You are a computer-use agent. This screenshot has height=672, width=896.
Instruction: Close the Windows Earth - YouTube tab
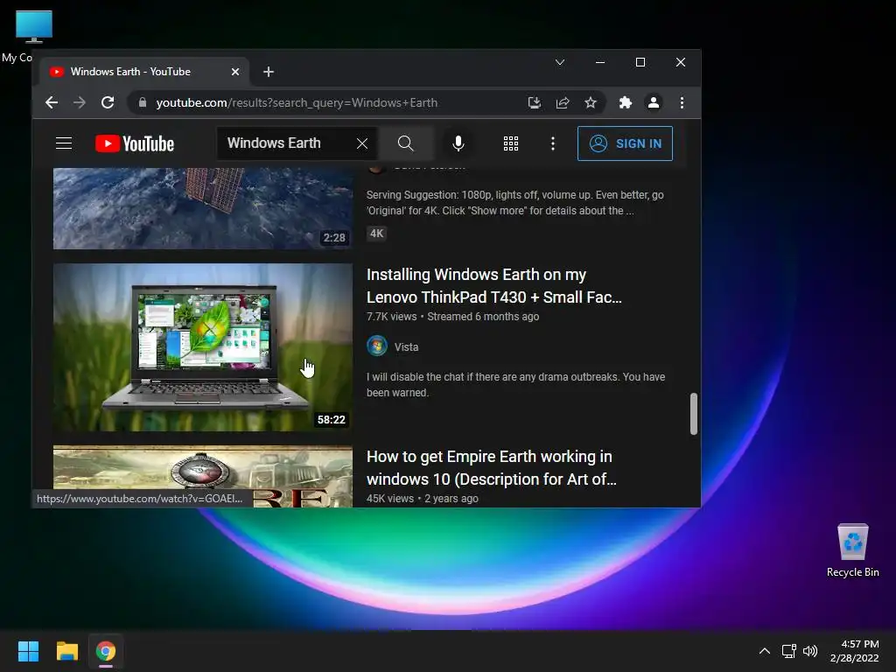pos(234,72)
